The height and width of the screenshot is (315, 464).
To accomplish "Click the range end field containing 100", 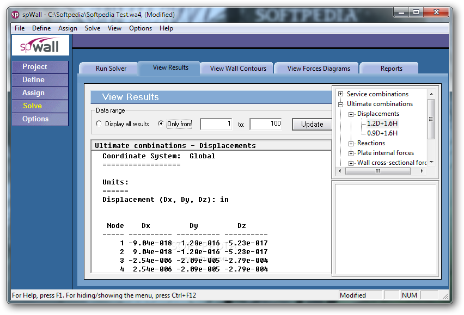I will [266, 124].
